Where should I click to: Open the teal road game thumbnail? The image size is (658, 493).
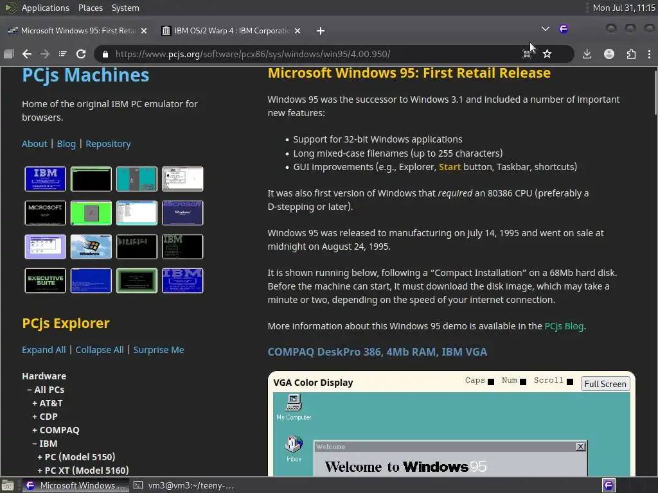(x=137, y=178)
